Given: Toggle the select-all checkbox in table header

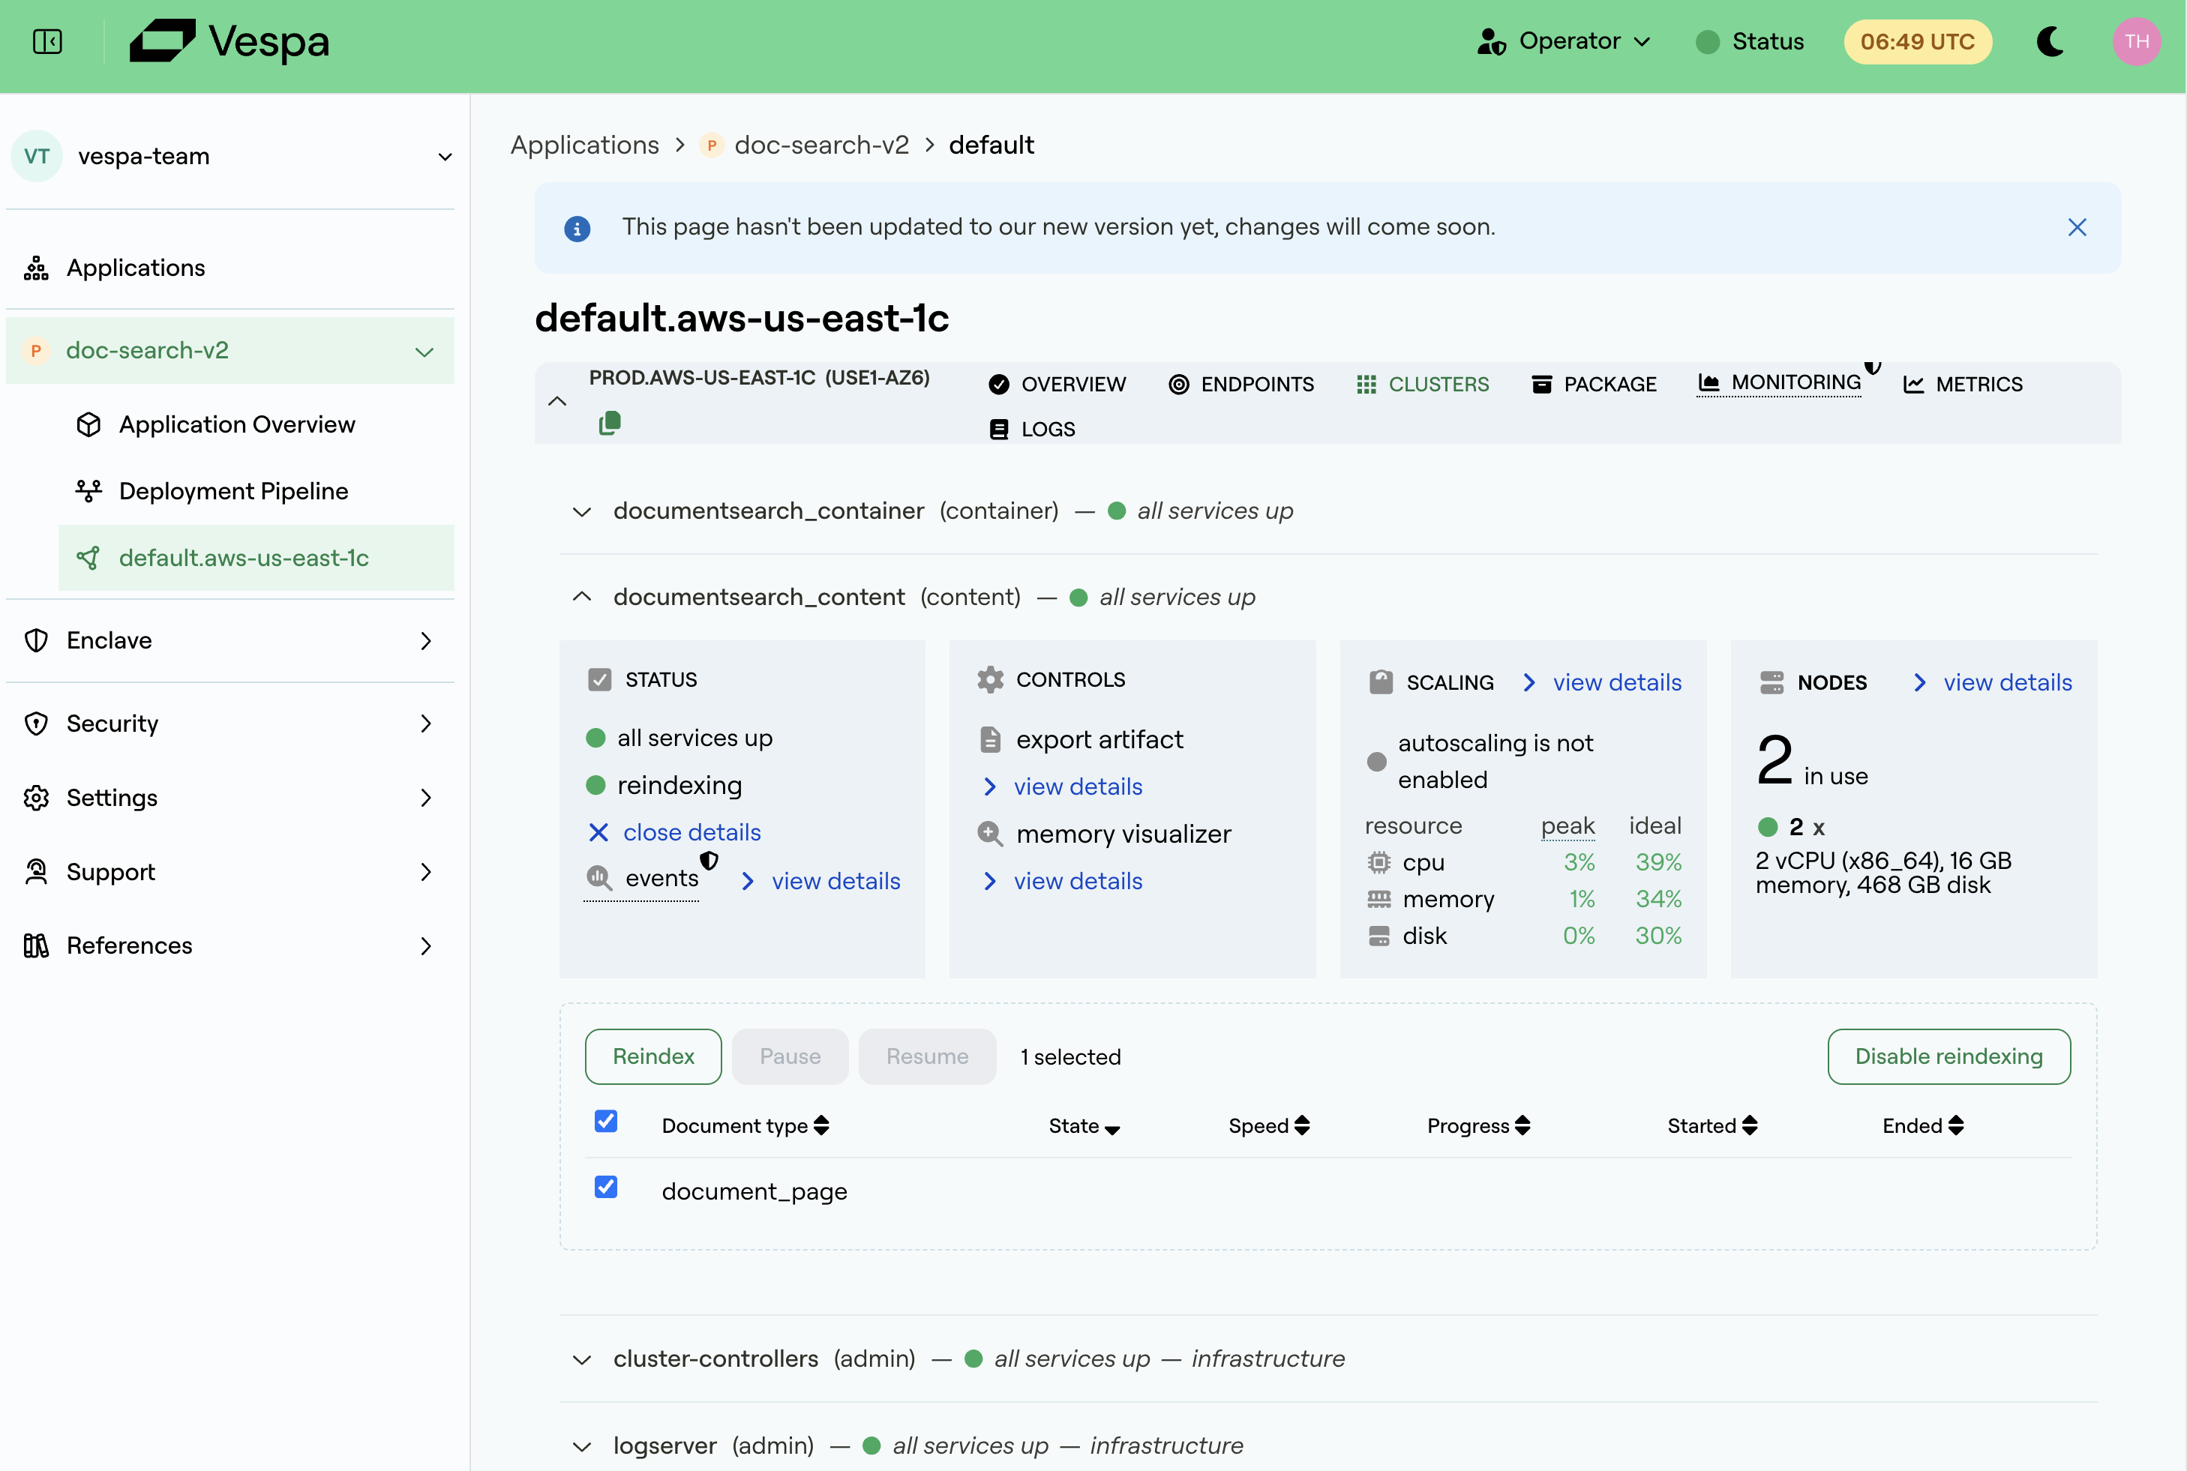Looking at the screenshot, I should point(606,1121).
